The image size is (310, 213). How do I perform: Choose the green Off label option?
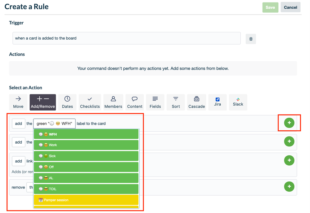[86, 167]
